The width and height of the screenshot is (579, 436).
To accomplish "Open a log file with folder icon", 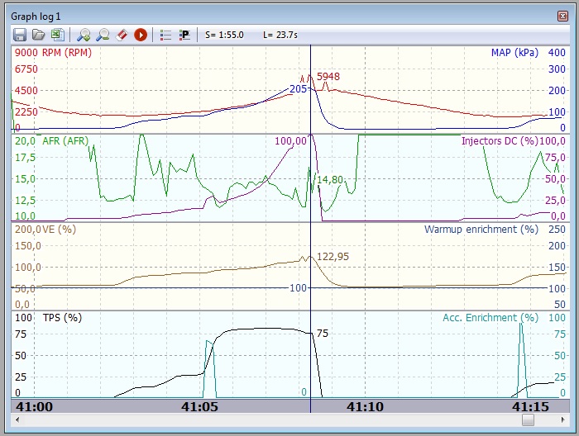I will coord(39,35).
